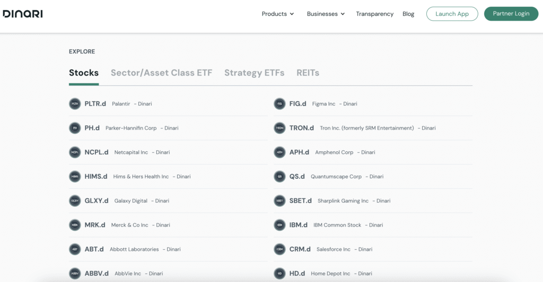Viewport: 543px width, 282px height.
Task: Expand the Products dropdown menu
Action: coord(278,14)
